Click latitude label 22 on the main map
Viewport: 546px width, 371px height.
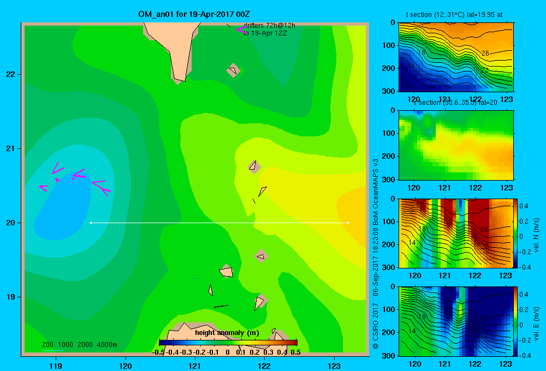point(11,75)
